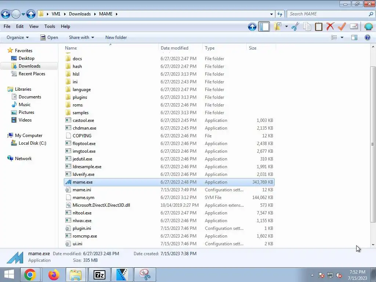376x282 pixels.
Task: Click in the Search MAME field
Action: (331, 14)
